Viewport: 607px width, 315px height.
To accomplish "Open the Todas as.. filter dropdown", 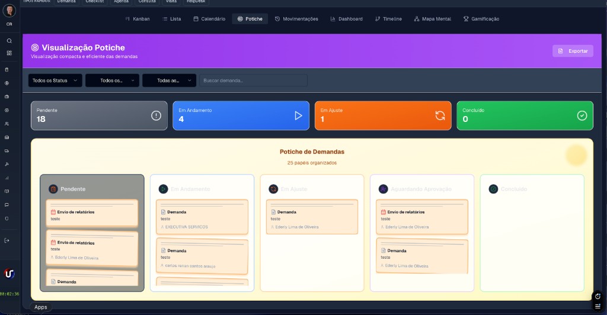I will 169,81.
